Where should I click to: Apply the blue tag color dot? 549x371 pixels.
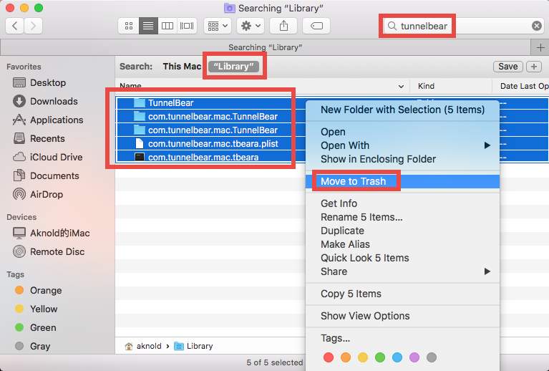click(397, 357)
